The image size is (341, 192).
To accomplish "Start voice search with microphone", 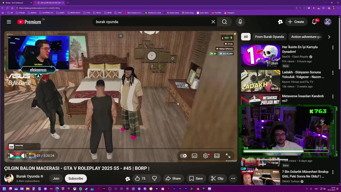I will [240, 22].
